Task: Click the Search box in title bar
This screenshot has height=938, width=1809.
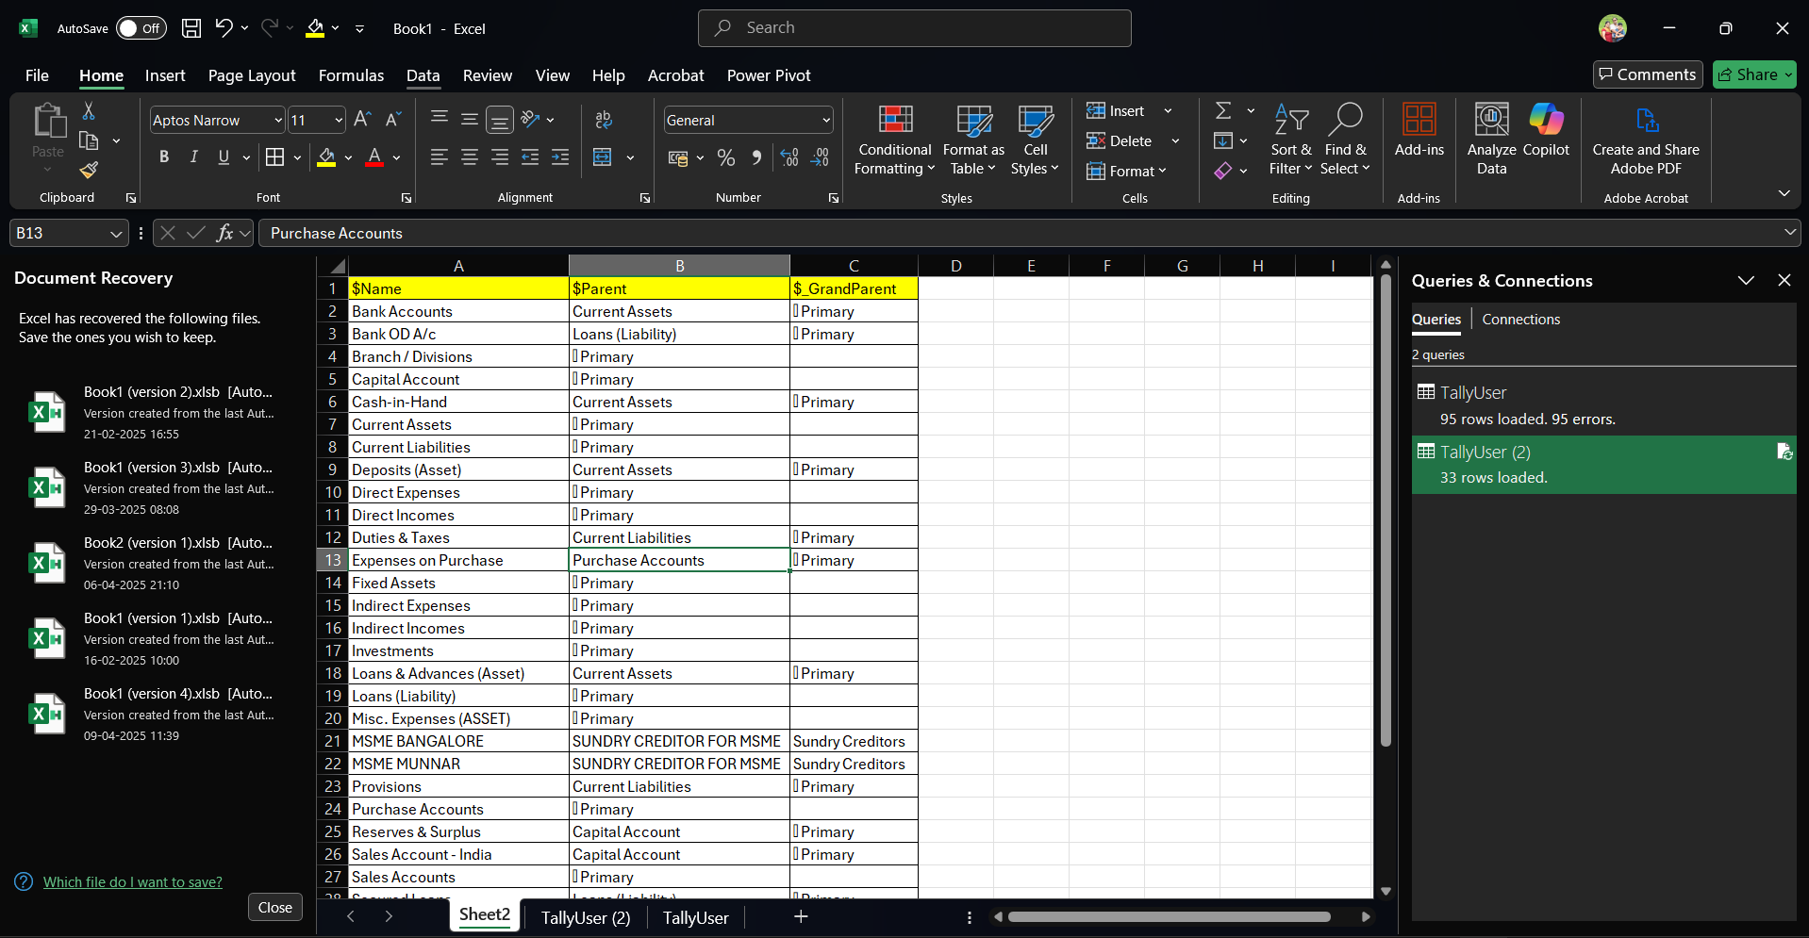Action: 914,28
